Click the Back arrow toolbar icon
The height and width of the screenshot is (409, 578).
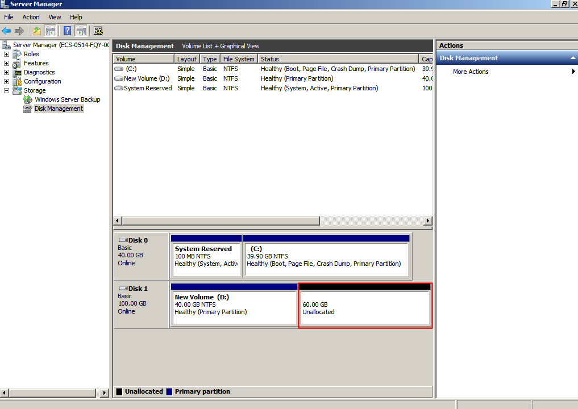pyautogui.click(x=6, y=31)
